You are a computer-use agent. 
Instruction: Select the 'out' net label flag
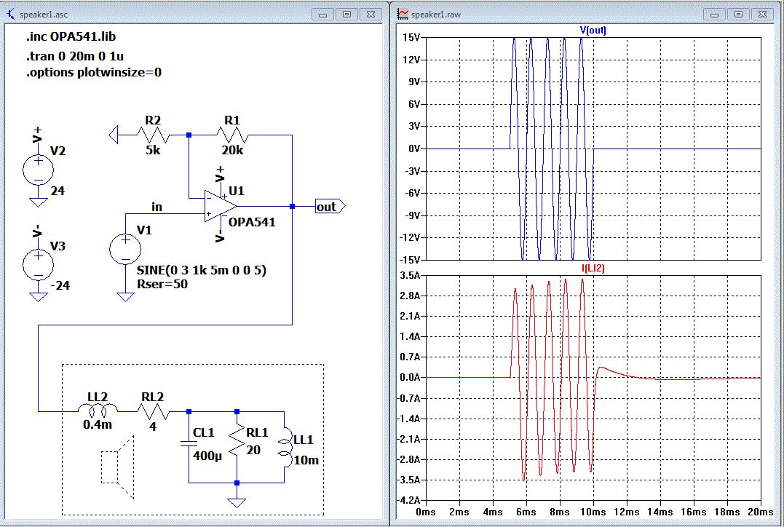click(x=329, y=207)
